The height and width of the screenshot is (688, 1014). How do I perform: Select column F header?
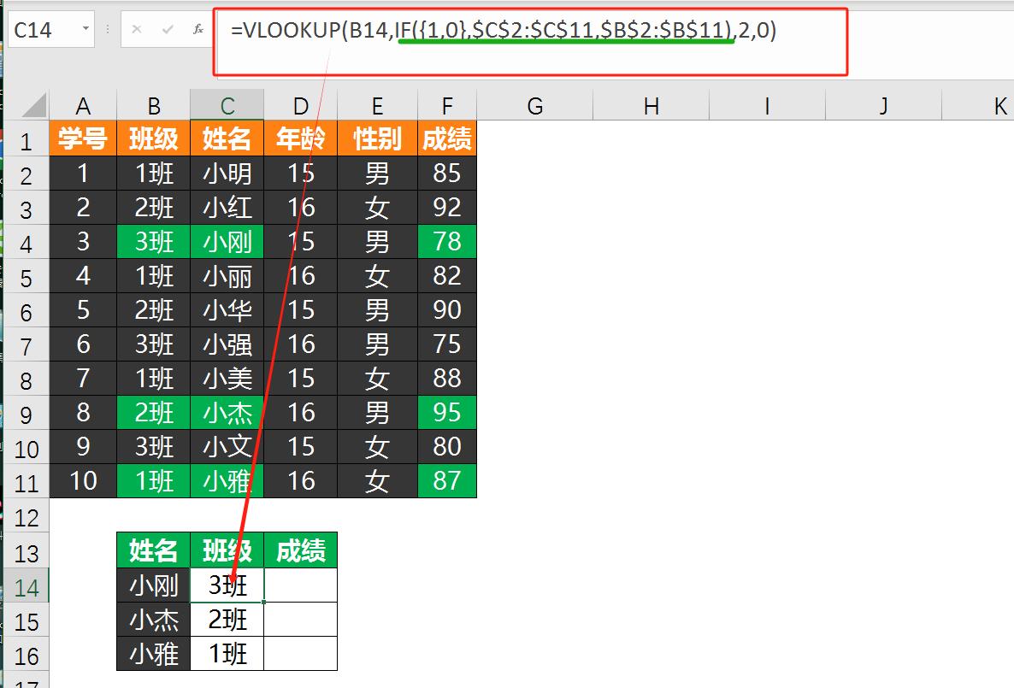(447, 105)
